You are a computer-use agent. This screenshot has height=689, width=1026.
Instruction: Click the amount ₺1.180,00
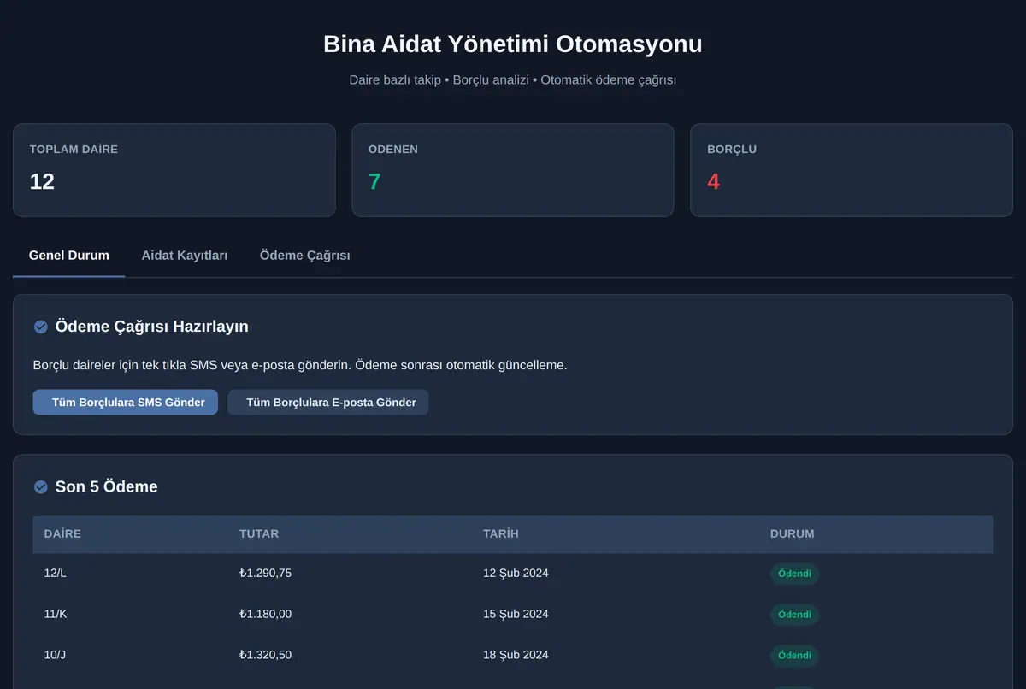[x=266, y=614]
